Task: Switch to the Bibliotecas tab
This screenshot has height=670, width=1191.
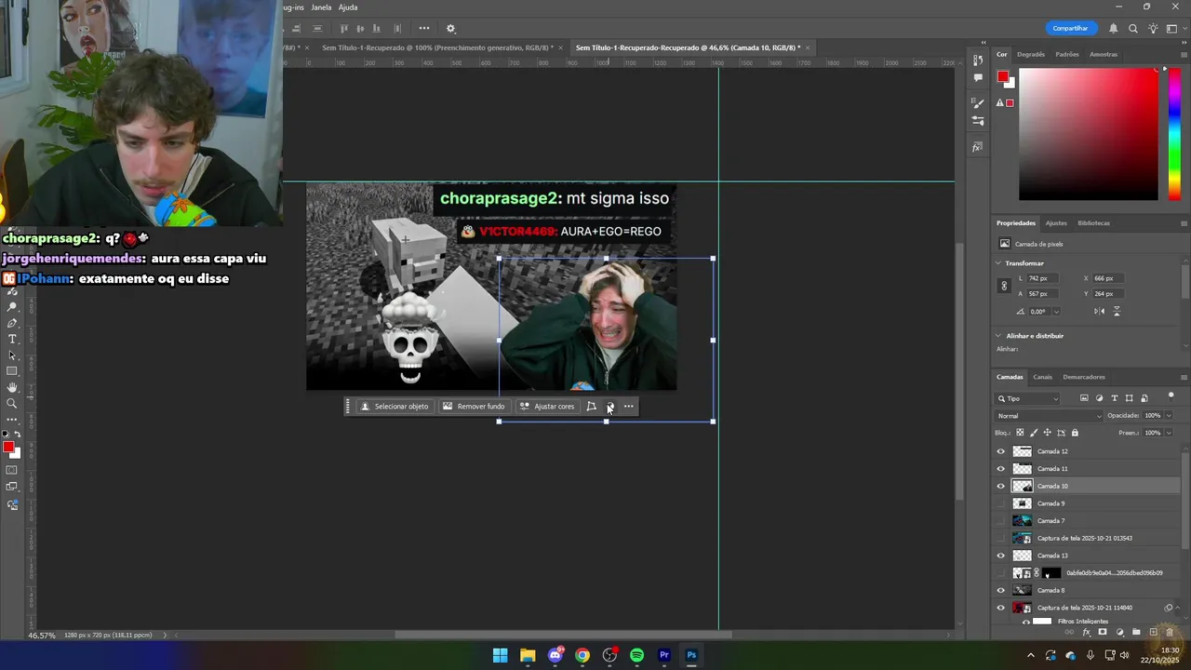Action: pyautogui.click(x=1093, y=223)
